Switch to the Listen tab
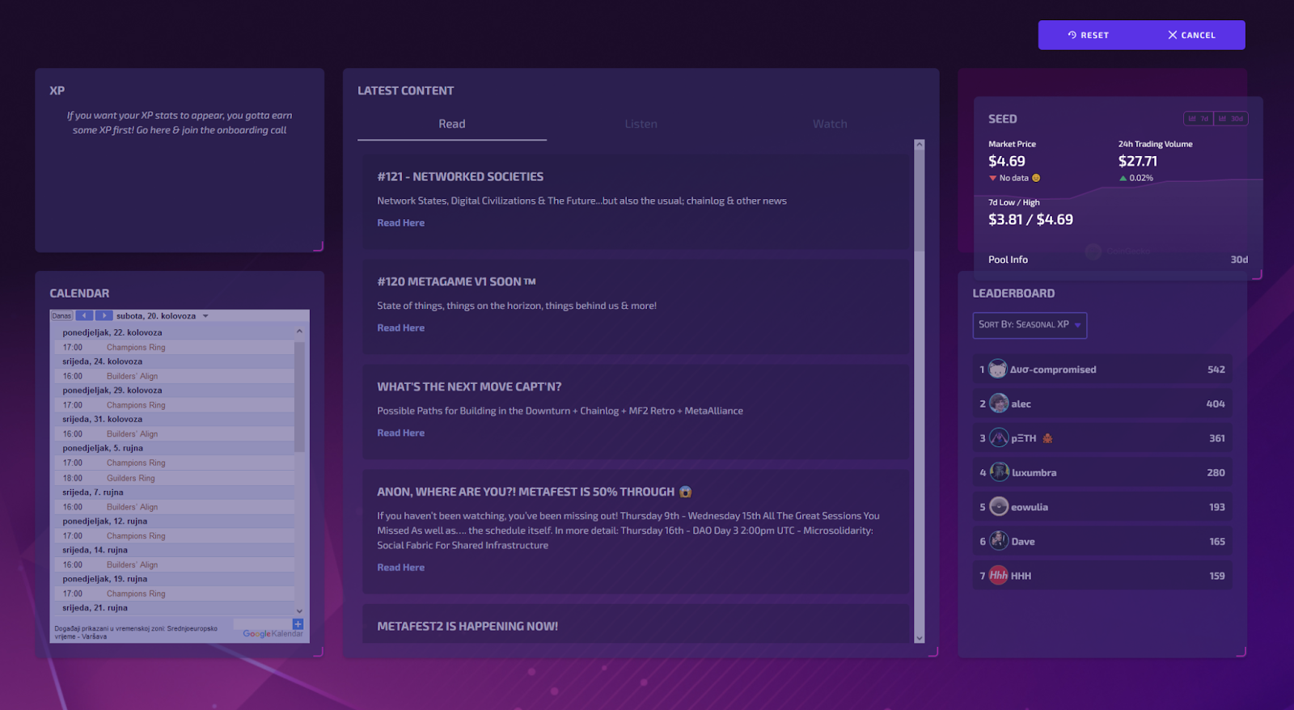The width and height of the screenshot is (1294, 710). point(641,124)
